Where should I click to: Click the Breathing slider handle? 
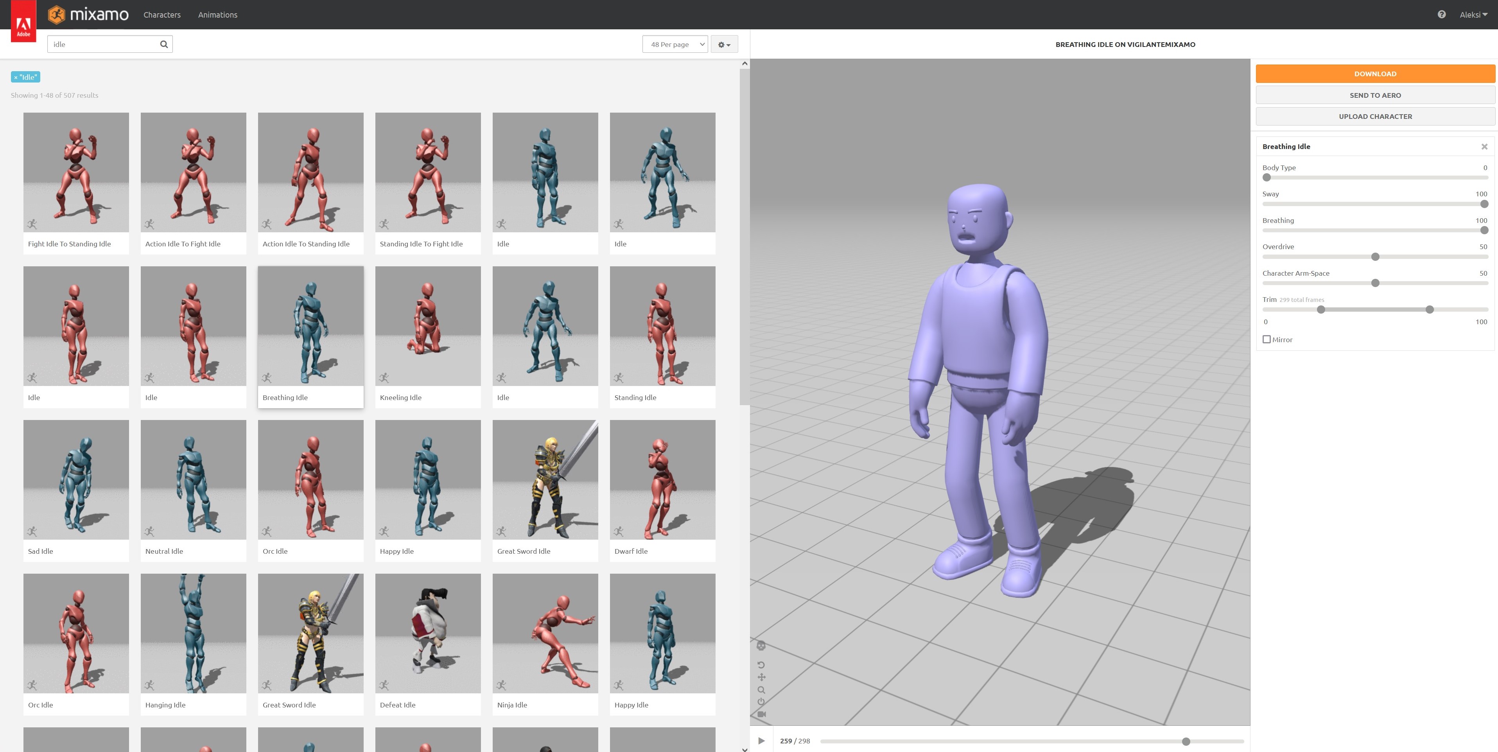click(x=1484, y=230)
